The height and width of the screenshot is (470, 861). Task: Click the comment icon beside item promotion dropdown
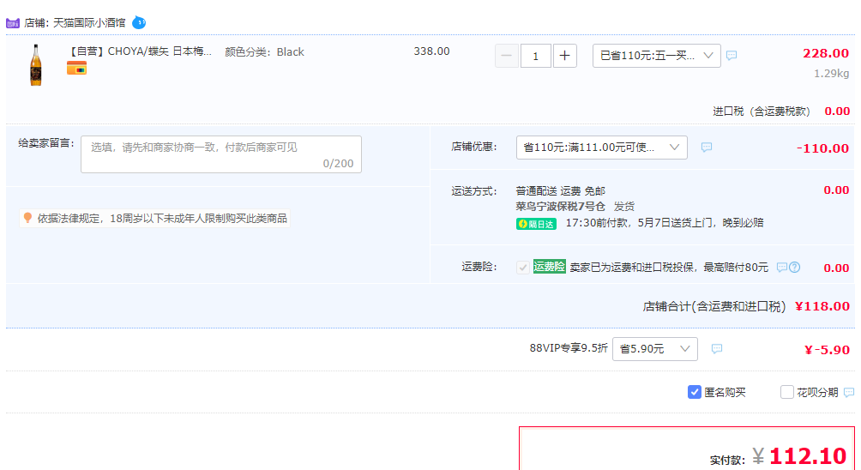pos(732,56)
